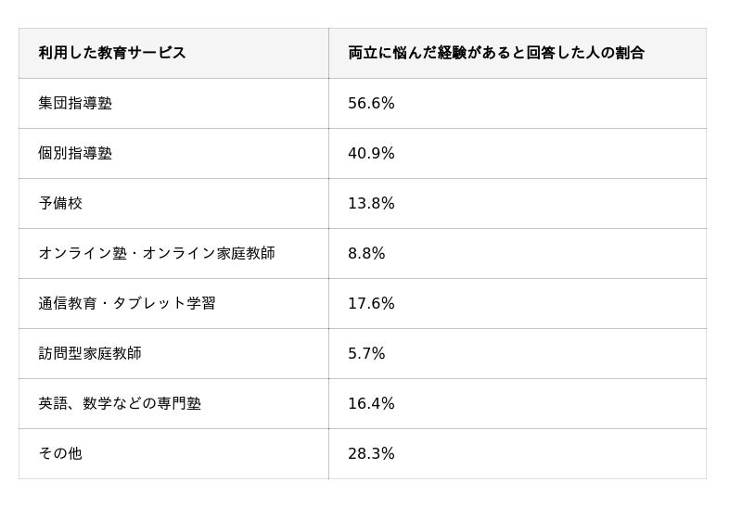Viewport: 742px width, 507px height.
Task: Pick the 5.7% percentage cell
Action: coord(366,353)
